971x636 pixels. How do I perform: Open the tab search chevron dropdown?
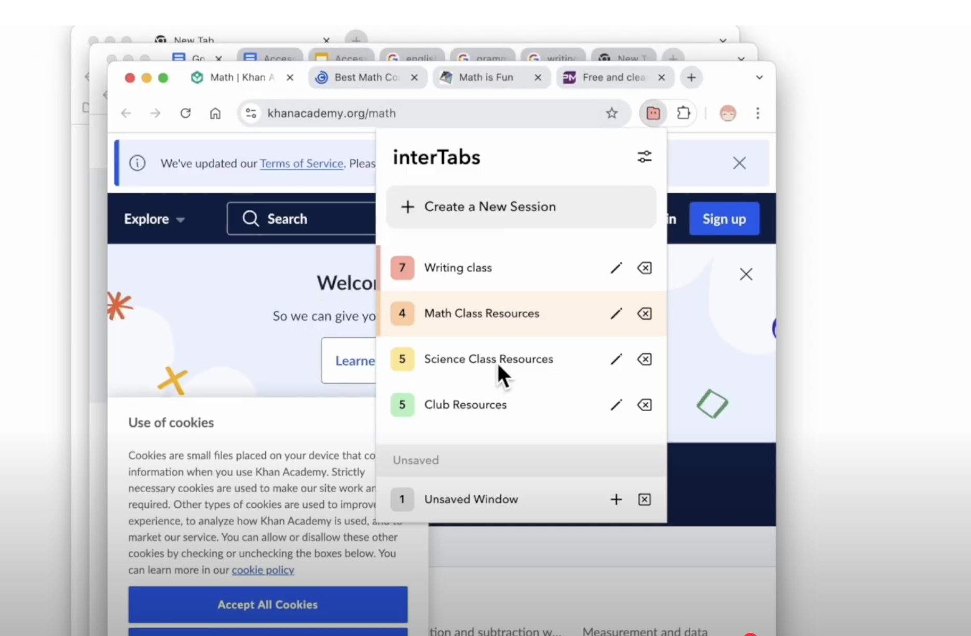tap(759, 78)
